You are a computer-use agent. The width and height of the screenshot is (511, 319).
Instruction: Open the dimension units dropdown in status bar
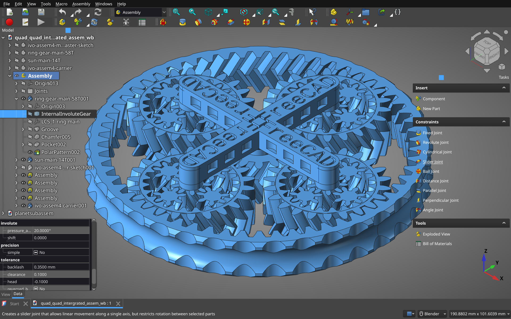[480, 314]
